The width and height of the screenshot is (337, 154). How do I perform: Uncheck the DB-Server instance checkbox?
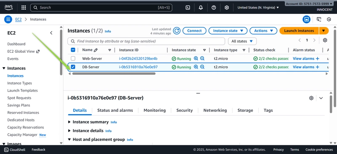(73, 67)
